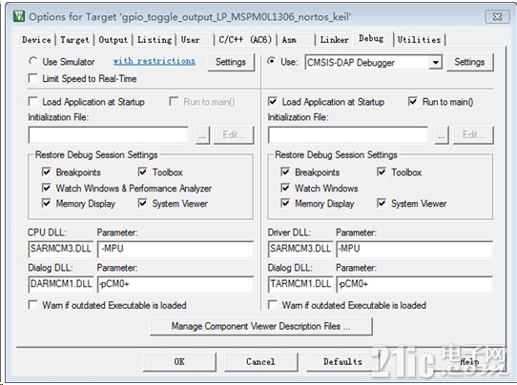Confirm the dialog with OK
Screen dimensions: 517x385
pyautogui.click(x=179, y=361)
